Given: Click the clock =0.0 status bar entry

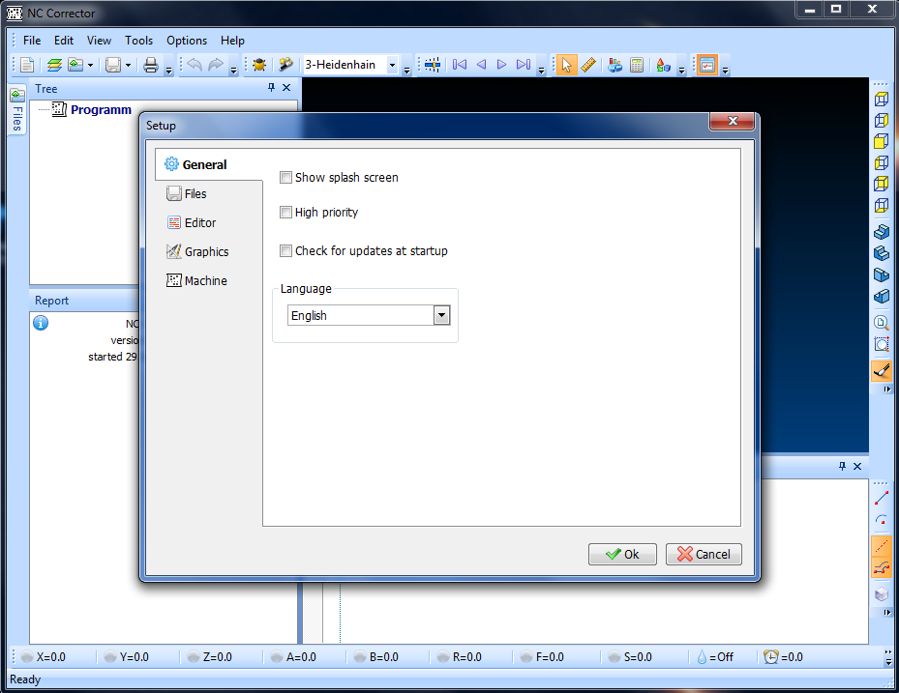Looking at the screenshot, I should click(783, 657).
